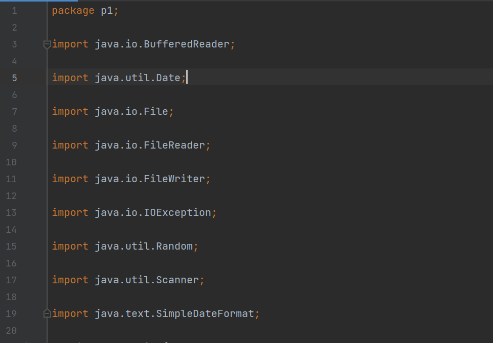The image size is (493, 343).
Task: Place cursor on Scanner class name
Action: click(177, 280)
